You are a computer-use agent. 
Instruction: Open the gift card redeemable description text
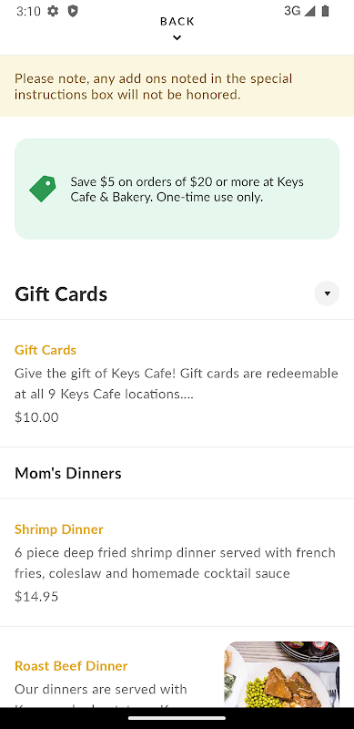point(177,384)
